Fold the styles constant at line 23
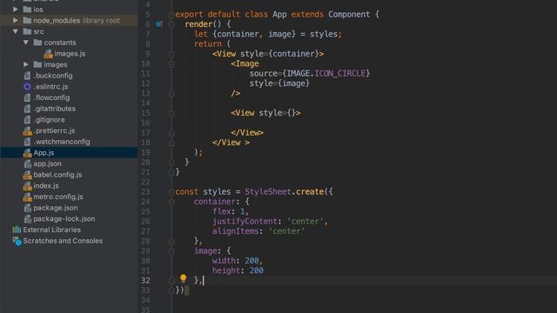Screen dimensions: 557x313 coord(171,192)
